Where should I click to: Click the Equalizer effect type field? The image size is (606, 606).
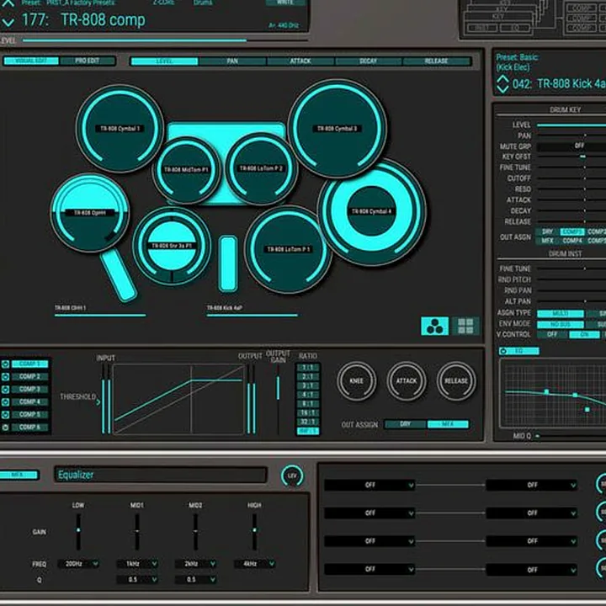tap(161, 475)
